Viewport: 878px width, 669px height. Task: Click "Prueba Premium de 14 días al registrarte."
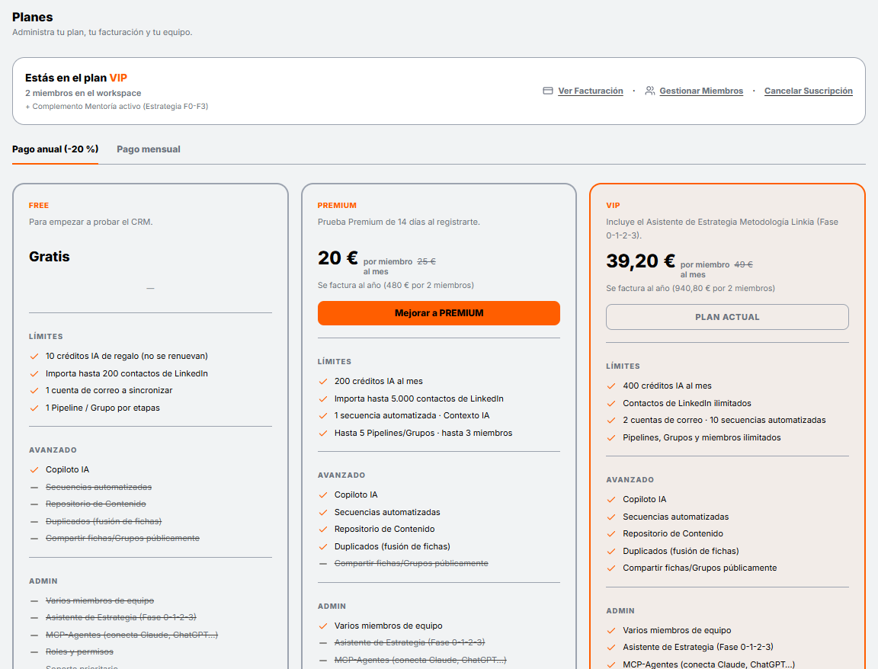pyautogui.click(x=399, y=222)
